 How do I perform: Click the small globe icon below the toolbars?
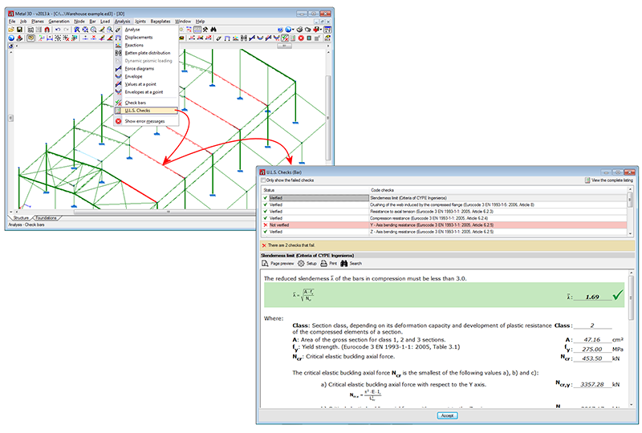[x=10, y=47]
